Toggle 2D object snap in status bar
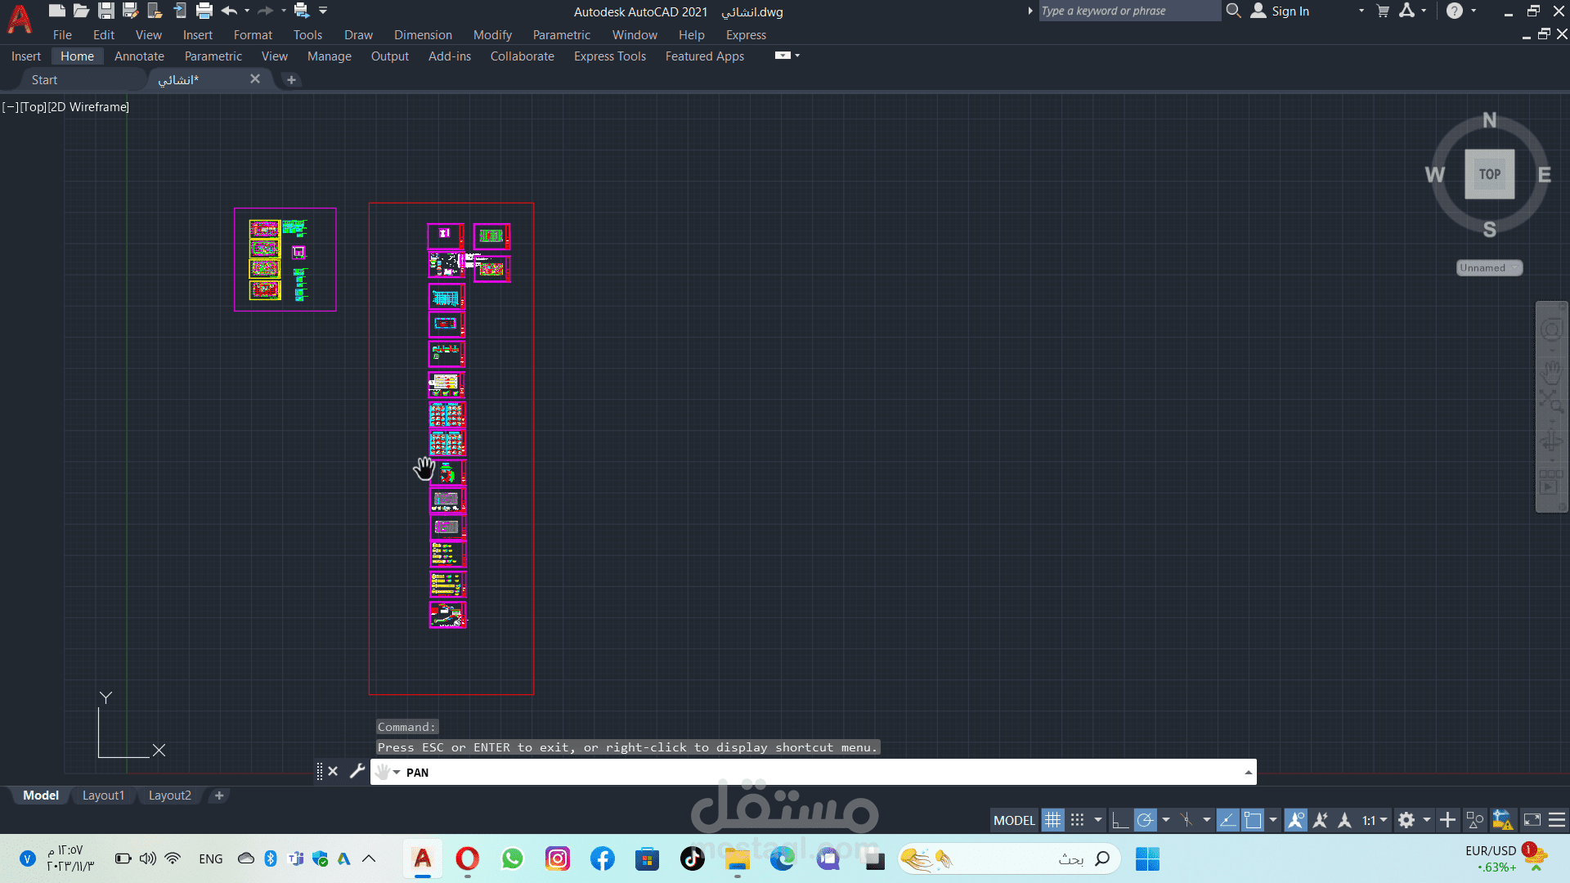The width and height of the screenshot is (1570, 883). [x=1253, y=820]
